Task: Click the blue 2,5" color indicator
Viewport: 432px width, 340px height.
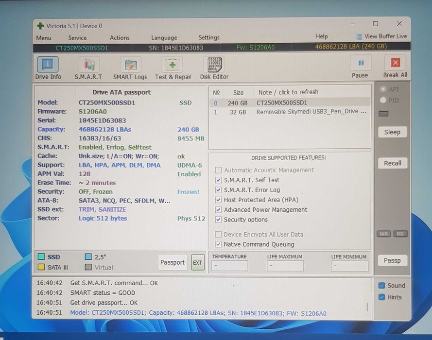Action: click(x=88, y=257)
